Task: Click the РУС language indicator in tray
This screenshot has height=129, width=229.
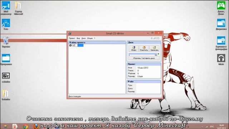Action: click(212, 126)
